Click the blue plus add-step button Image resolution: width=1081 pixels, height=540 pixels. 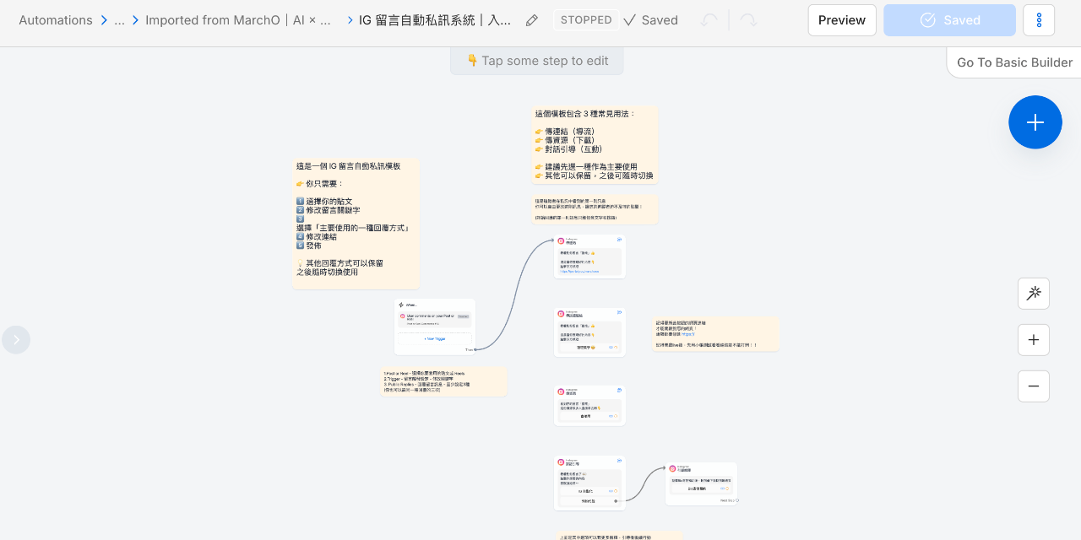[1035, 122]
